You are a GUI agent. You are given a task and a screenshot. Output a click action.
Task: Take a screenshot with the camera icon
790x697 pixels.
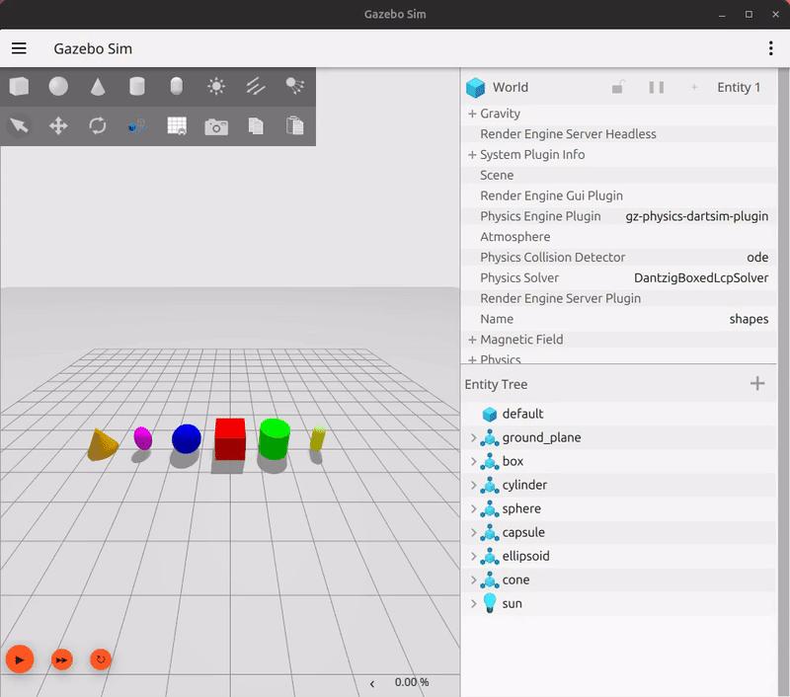coord(216,126)
